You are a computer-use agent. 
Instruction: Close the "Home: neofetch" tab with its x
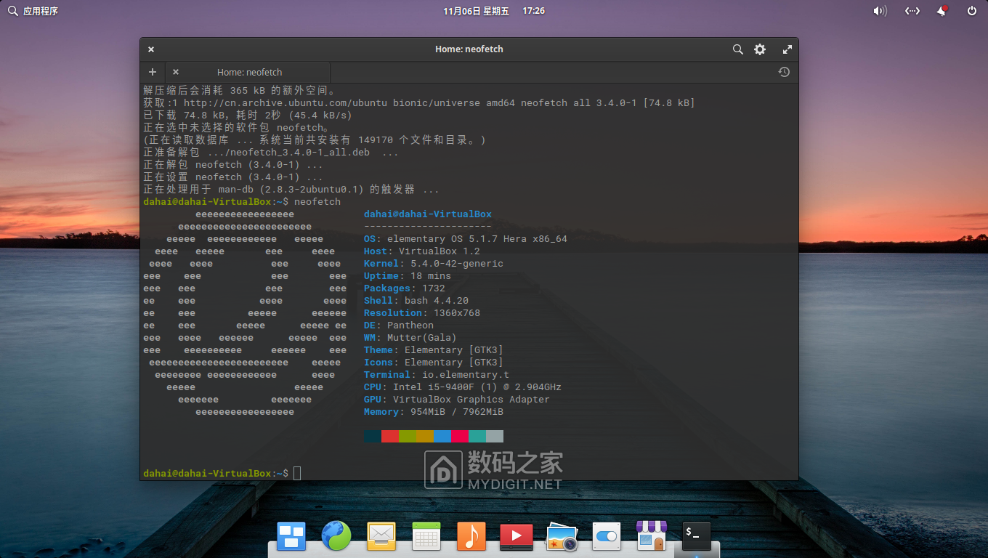(176, 72)
